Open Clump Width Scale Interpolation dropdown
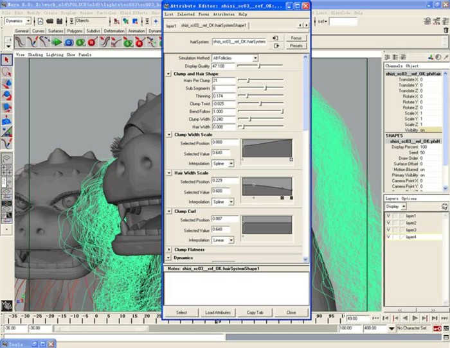The width and height of the screenshot is (450, 348). click(x=222, y=163)
